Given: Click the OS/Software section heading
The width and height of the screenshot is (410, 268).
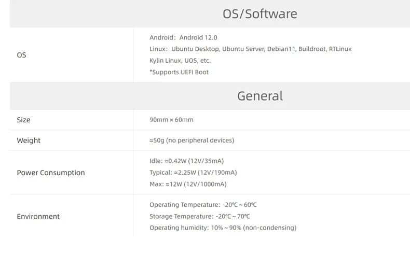Looking at the screenshot, I should point(259,14).
